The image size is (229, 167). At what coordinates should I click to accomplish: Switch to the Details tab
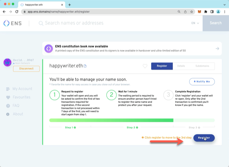tap(181, 66)
